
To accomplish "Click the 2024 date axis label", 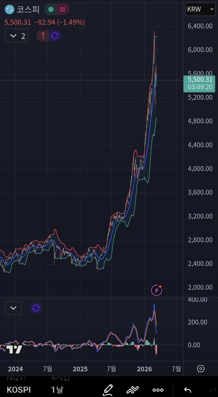I will [15, 369].
